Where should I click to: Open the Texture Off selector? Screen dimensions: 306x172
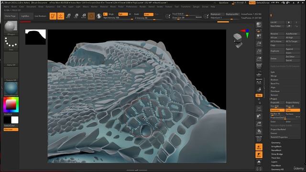pyautogui.click(x=11, y=74)
